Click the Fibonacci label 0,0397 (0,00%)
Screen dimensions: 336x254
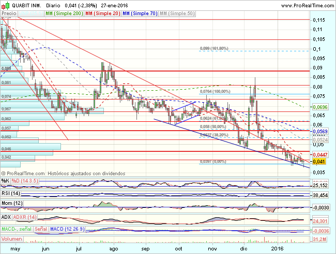213,161
